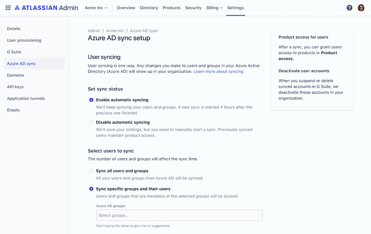Go to the Directory tab
Screen dimensions: 371x234
[x=149, y=8]
